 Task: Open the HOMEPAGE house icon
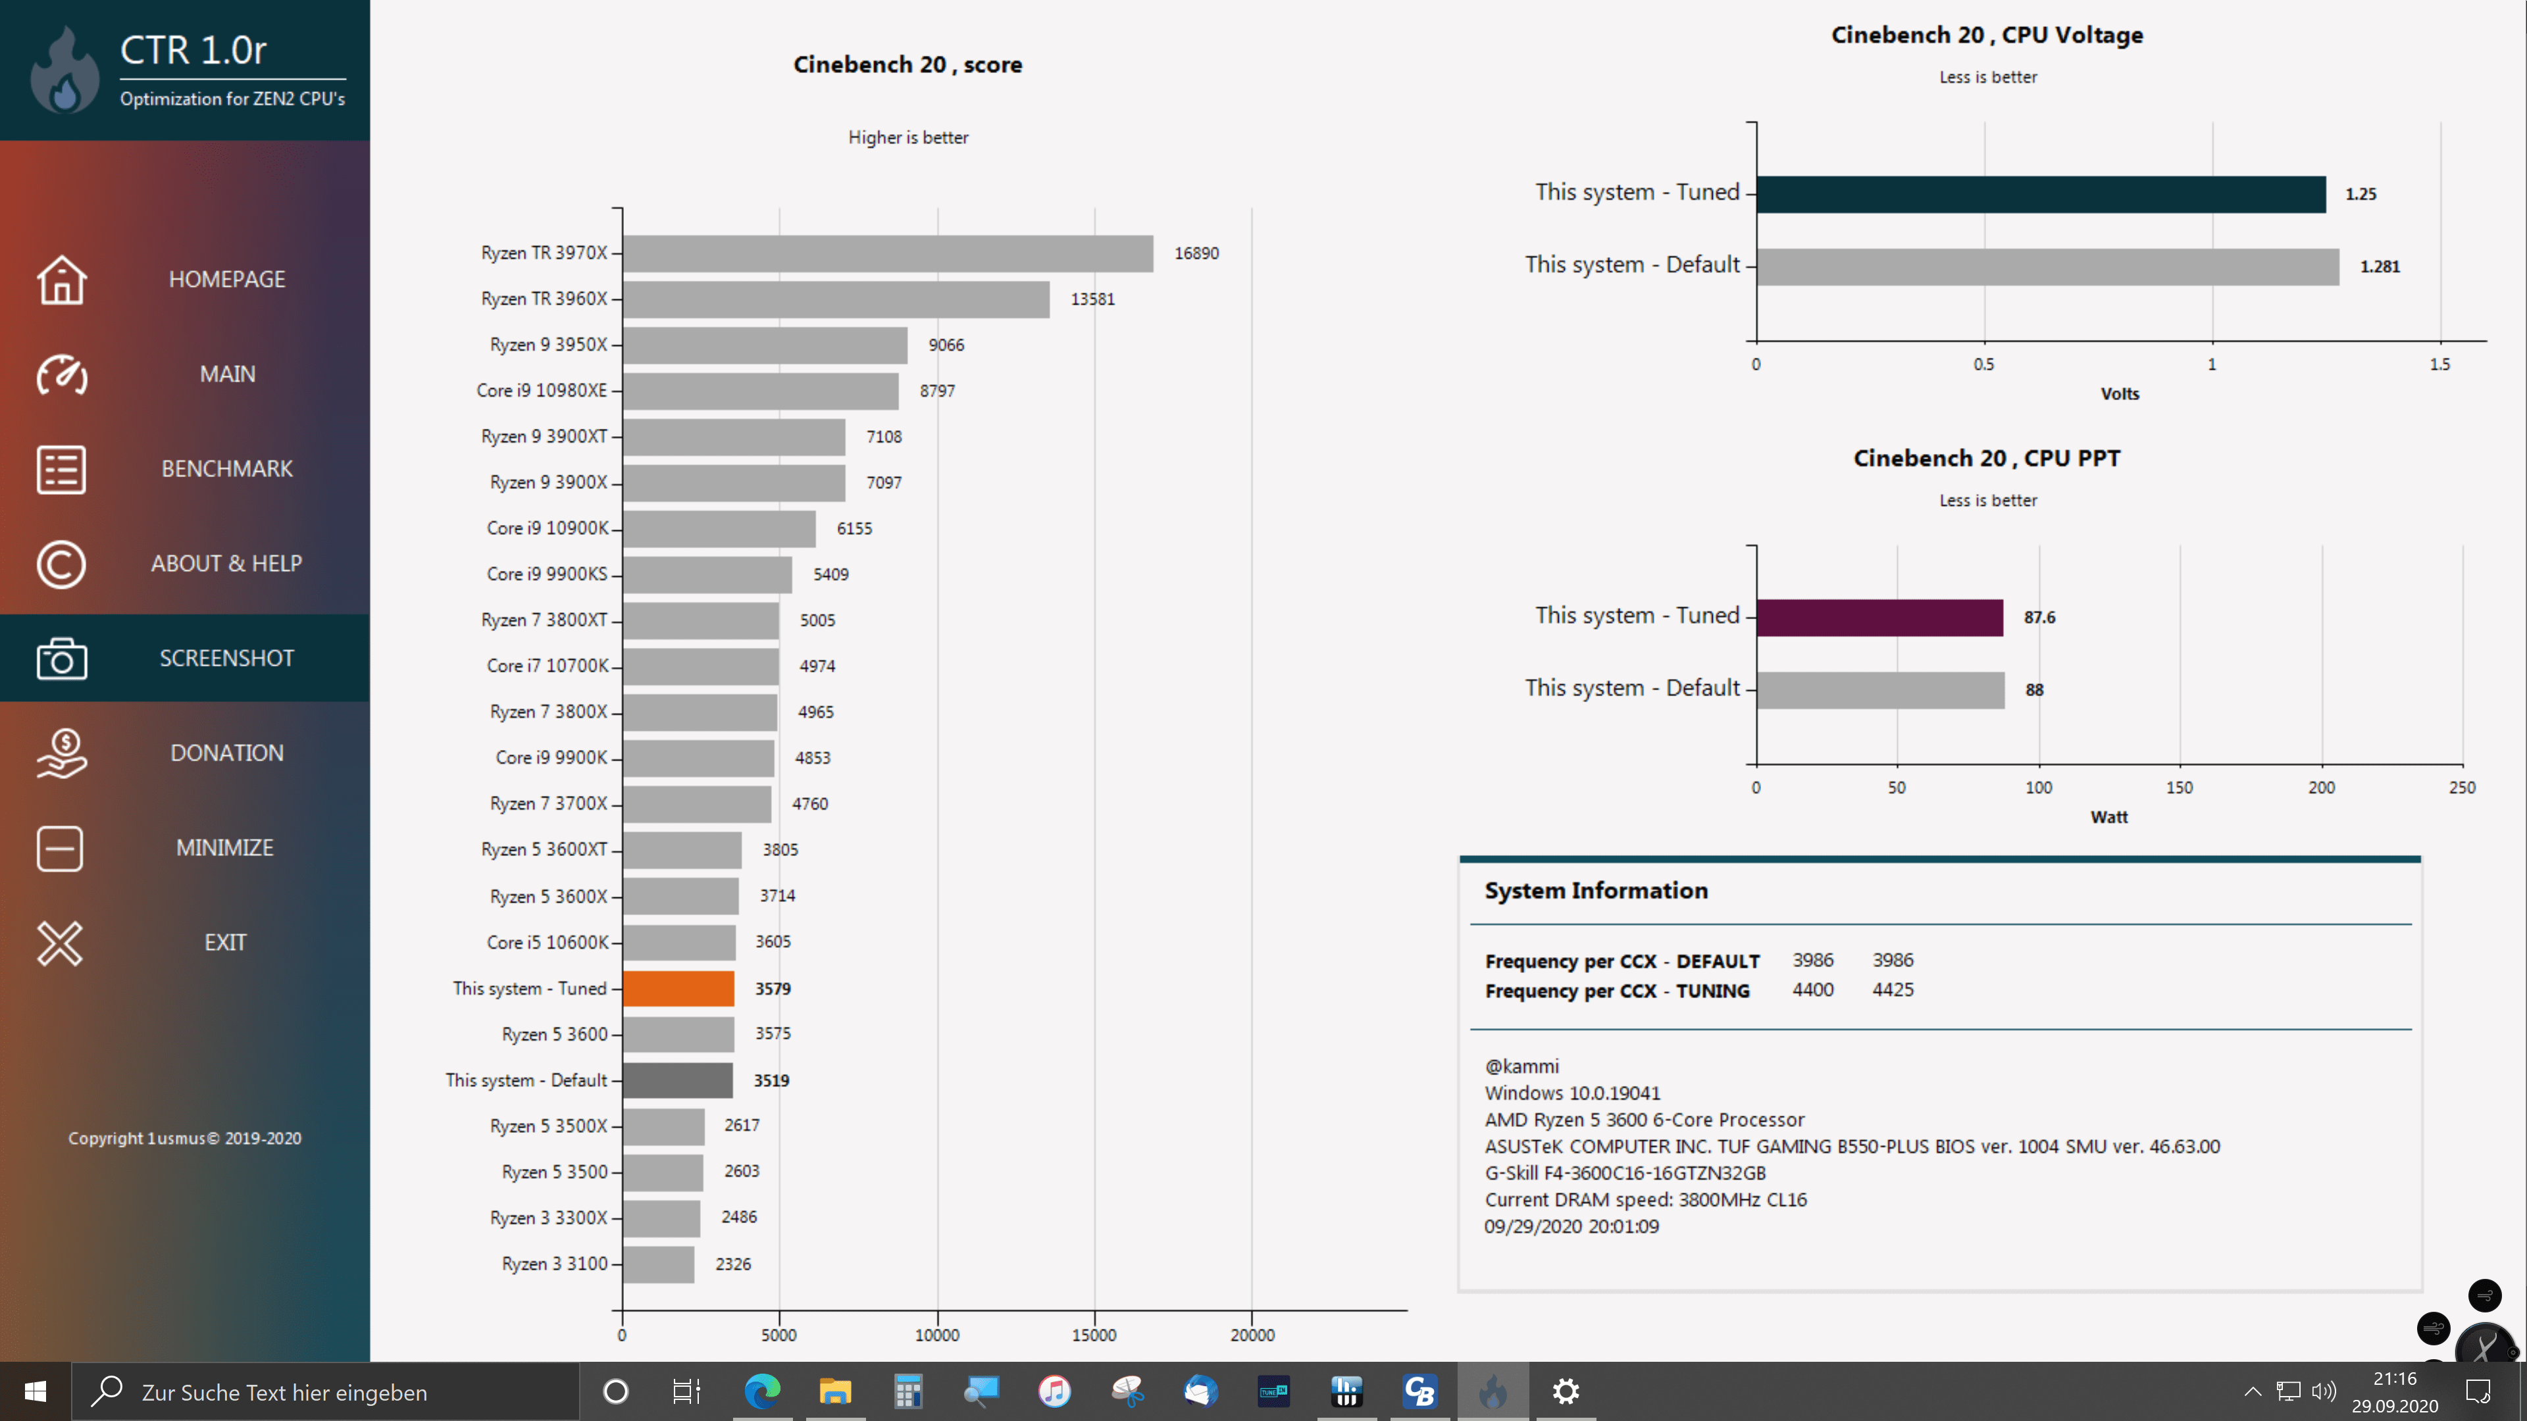pos(62,280)
